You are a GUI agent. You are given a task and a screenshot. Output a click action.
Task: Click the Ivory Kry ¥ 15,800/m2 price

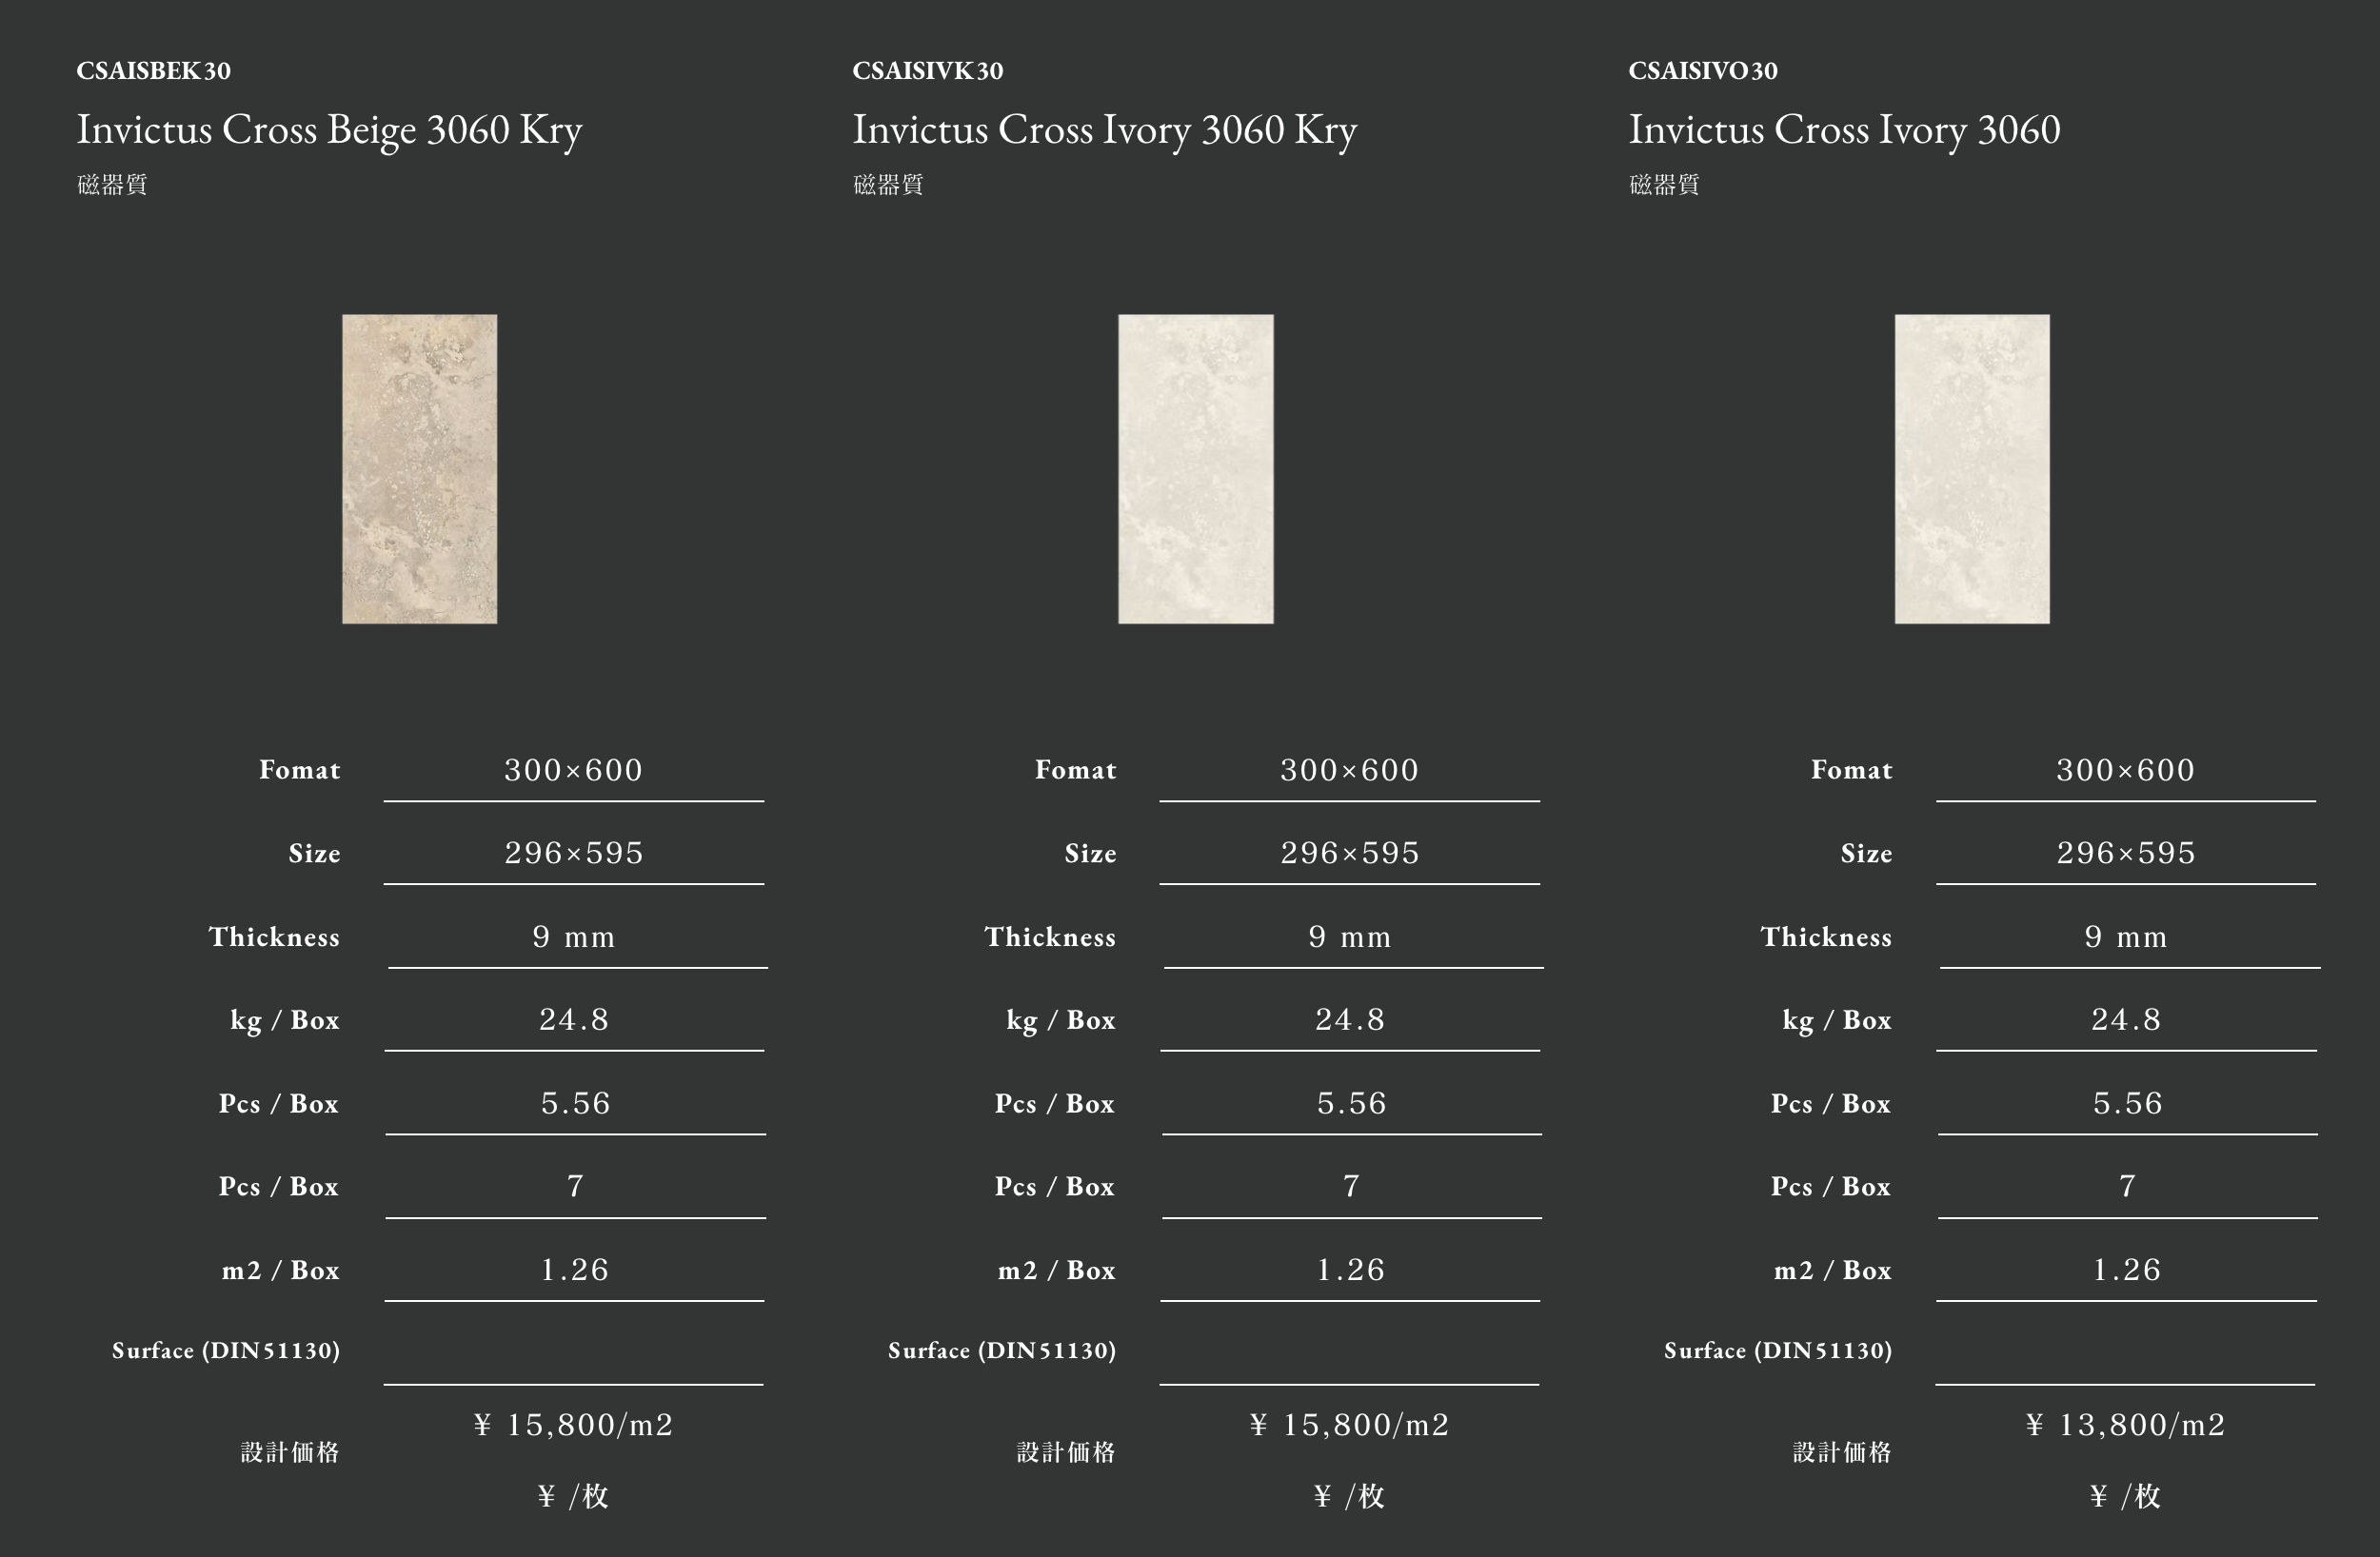pyautogui.click(x=1350, y=1424)
